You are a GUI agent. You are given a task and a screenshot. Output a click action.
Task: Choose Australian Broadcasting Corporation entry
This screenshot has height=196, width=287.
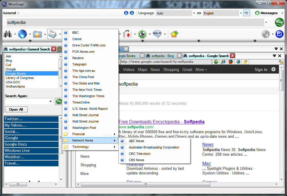[x=154, y=148]
